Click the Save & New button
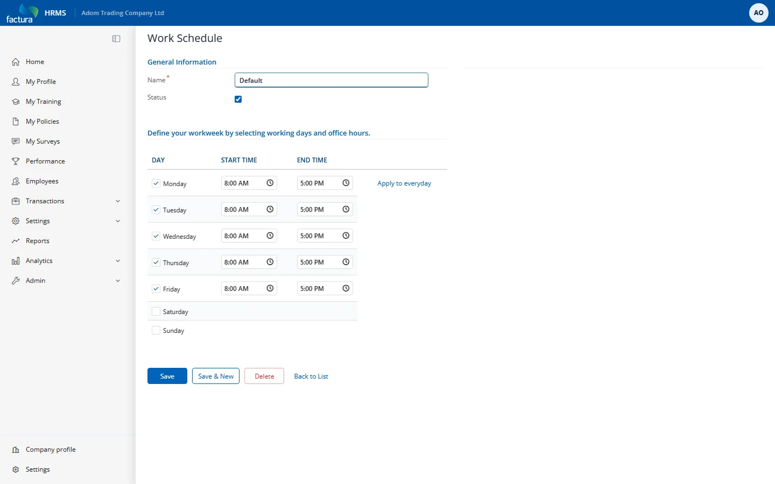775x484 pixels. [216, 376]
